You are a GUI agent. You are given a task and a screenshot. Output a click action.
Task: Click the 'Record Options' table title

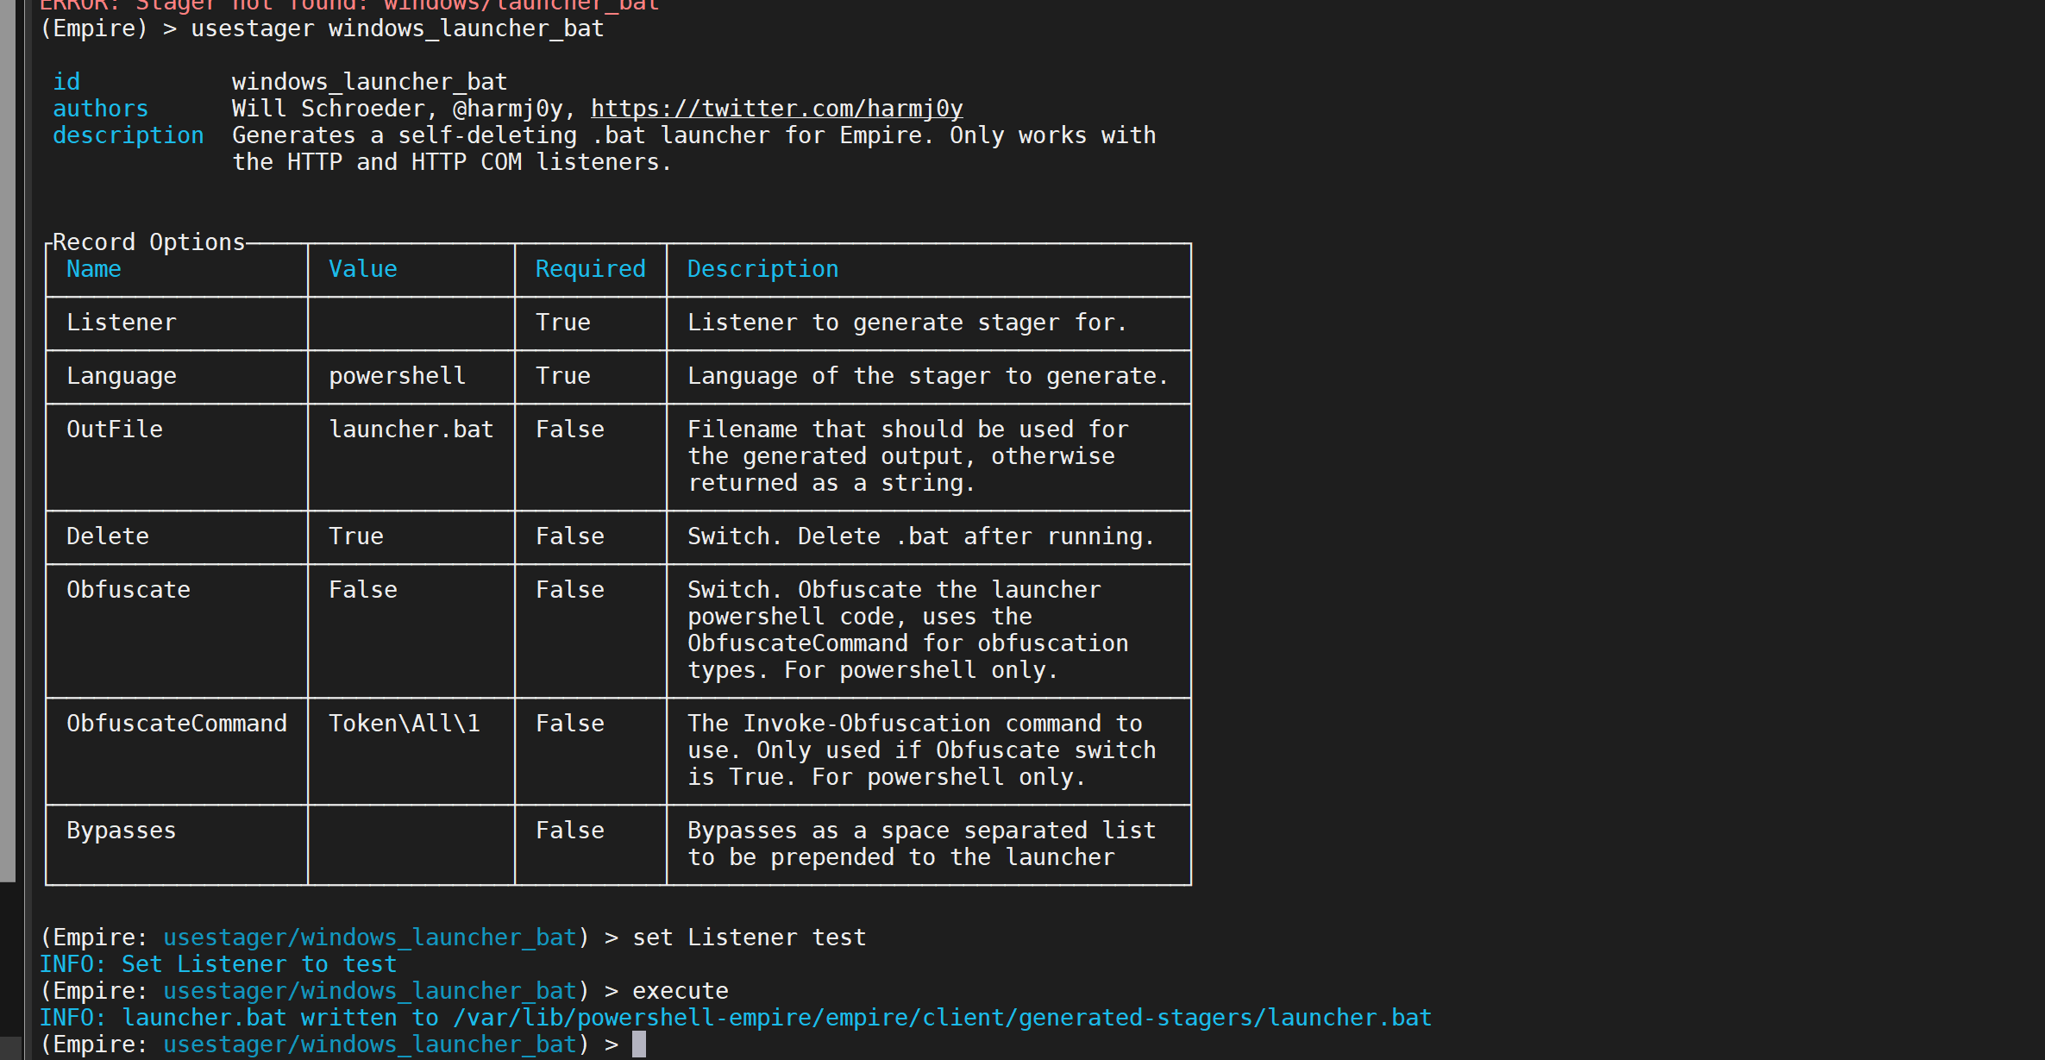coord(148,242)
